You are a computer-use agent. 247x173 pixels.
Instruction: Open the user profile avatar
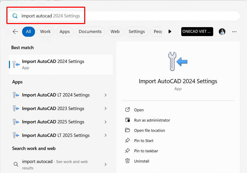point(222,32)
